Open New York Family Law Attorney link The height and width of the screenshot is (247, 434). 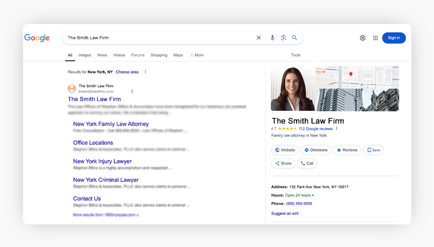[111, 124]
